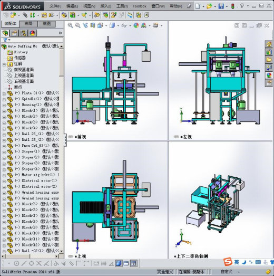The image size is (274, 276).
Task: Click the Rebuild traffic light icon
Action: 233,6
